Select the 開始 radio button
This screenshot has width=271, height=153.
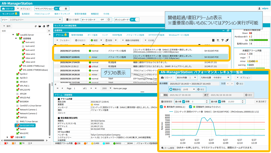tap(162, 95)
